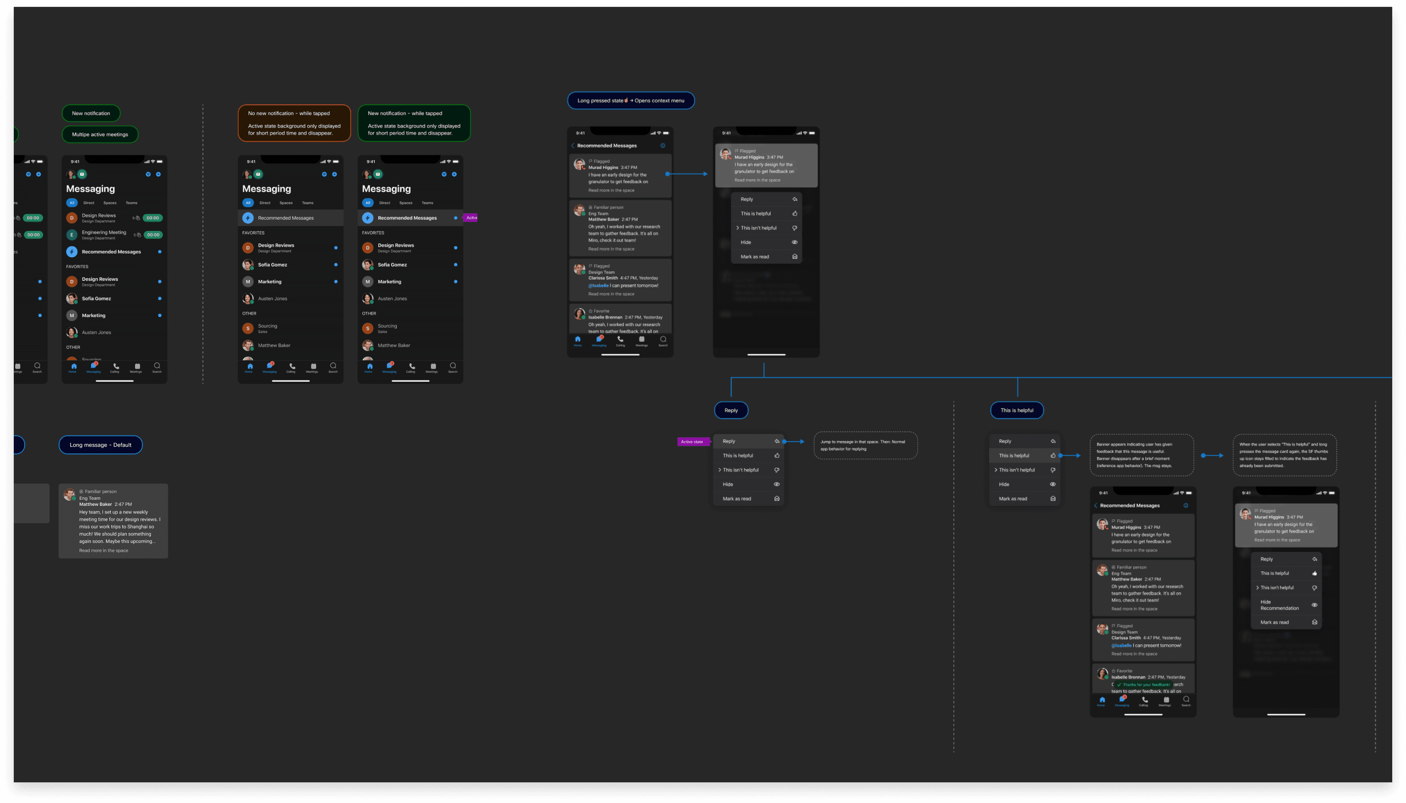1406x803 pixels.
Task: Select All filter pill in 'New notification - while tapped' phone
Action: pyautogui.click(x=368, y=203)
